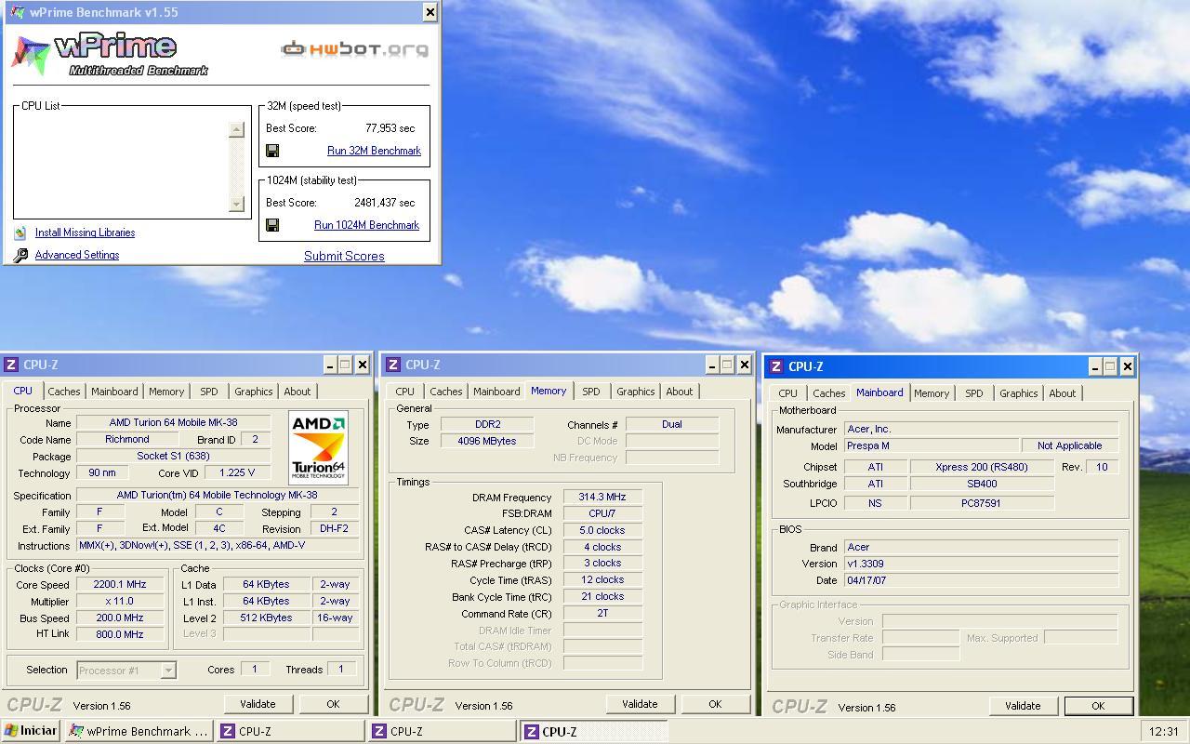
Task: Click the CPU-Z icon in the left window title bar
Action: [x=11, y=365]
